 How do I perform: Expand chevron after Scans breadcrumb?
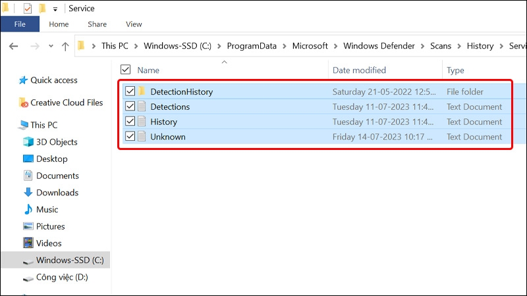[459, 46]
